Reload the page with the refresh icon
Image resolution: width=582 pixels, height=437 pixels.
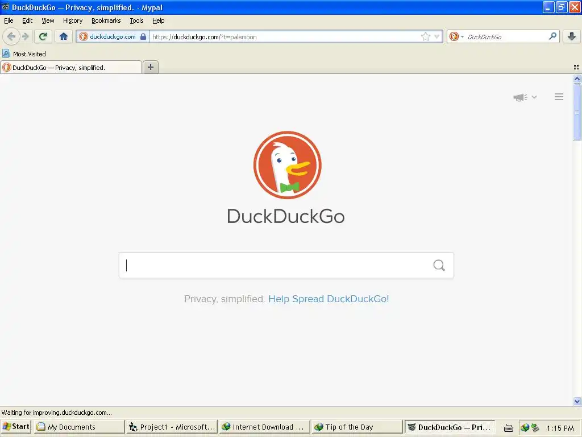pos(43,36)
